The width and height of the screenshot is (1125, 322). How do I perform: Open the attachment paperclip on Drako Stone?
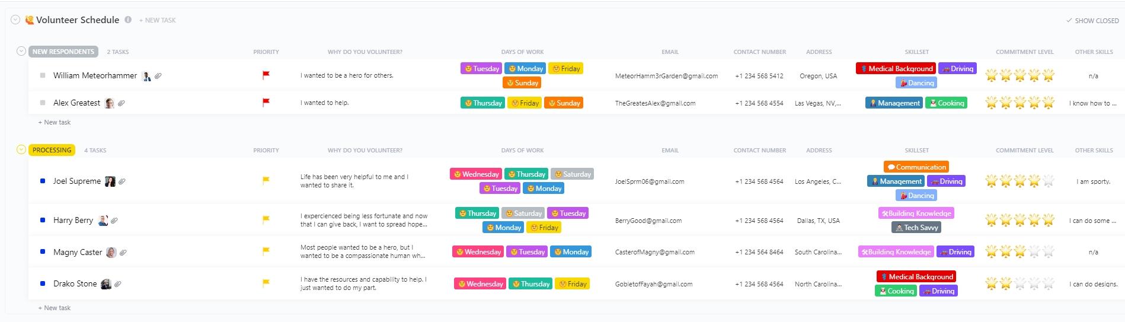pos(118,284)
